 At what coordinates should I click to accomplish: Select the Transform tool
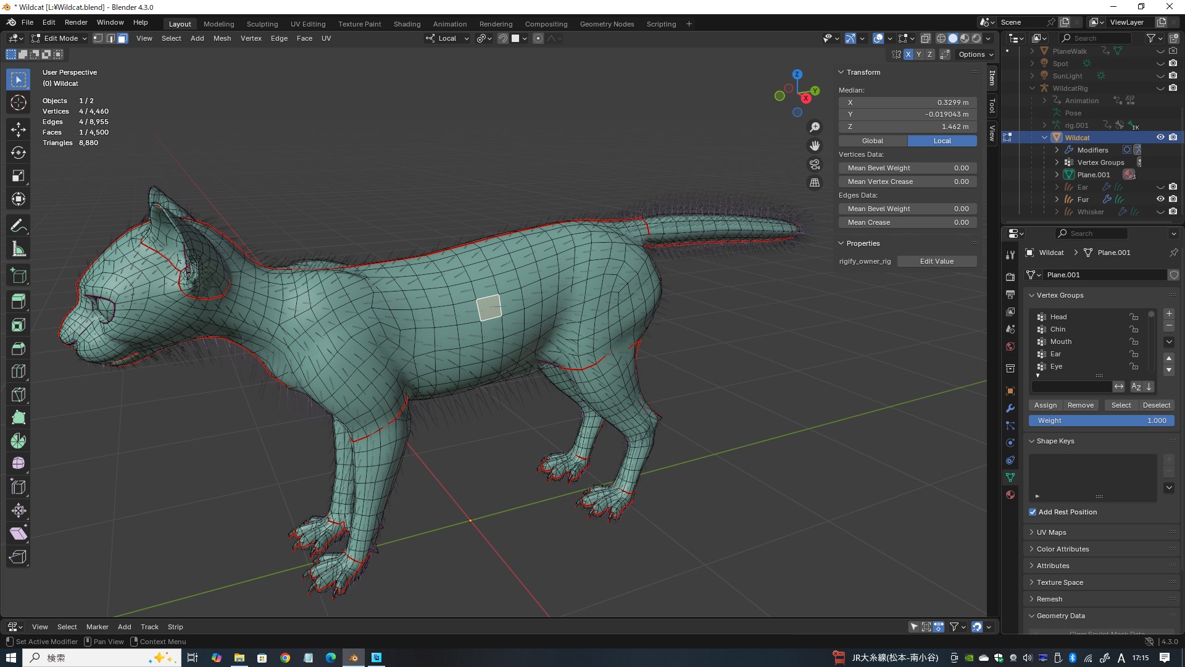point(19,199)
